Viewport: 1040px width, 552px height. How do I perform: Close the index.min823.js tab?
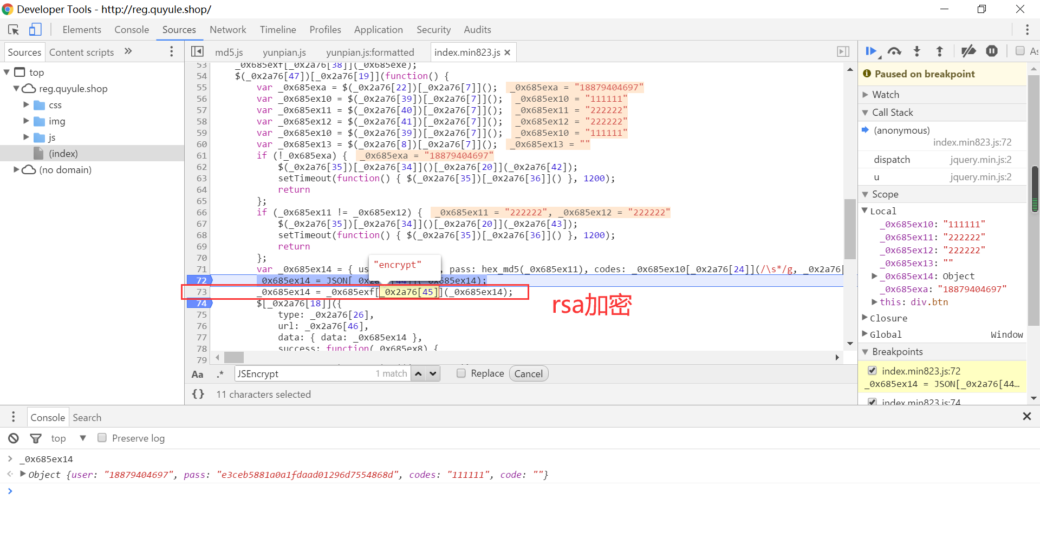pyautogui.click(x=508, y=52)
